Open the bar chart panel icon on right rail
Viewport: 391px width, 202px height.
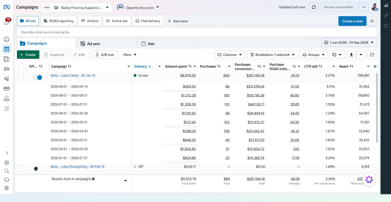(386, 5)
